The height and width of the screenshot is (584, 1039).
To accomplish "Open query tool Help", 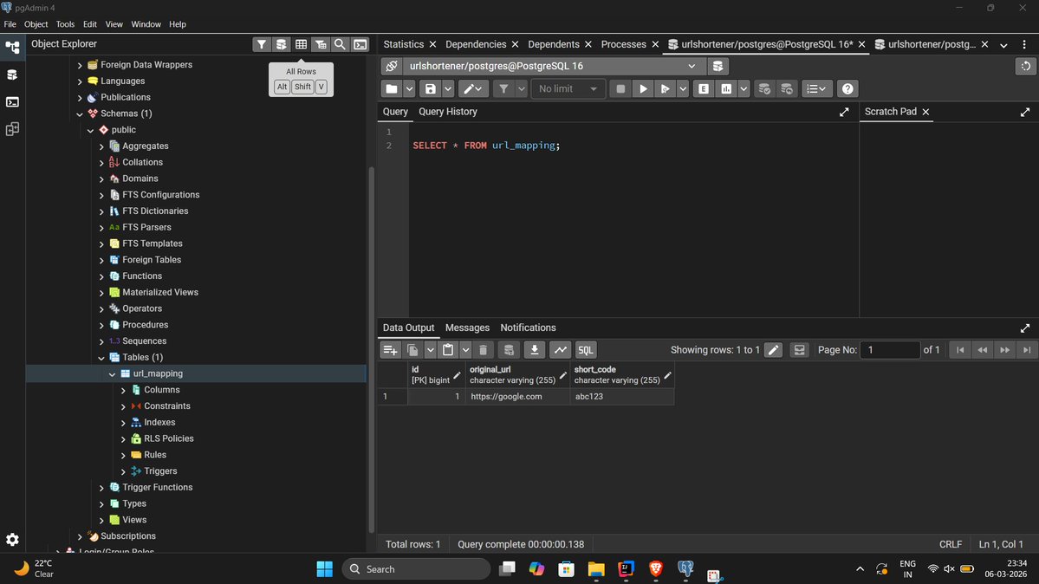I will pos(847,89).
